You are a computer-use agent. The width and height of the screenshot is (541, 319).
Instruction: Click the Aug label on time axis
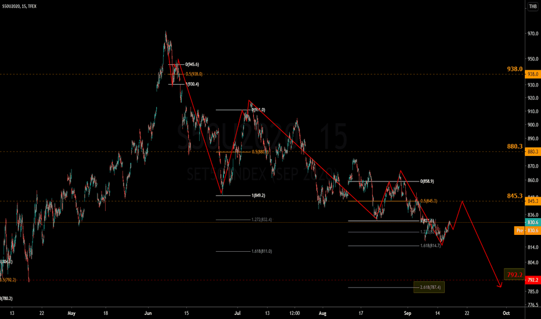pos(323,313)
